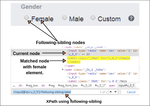This screenshot has height=106, width=150.
Task: Click input radio value="2" DOM node
Action: coord(103,75)
